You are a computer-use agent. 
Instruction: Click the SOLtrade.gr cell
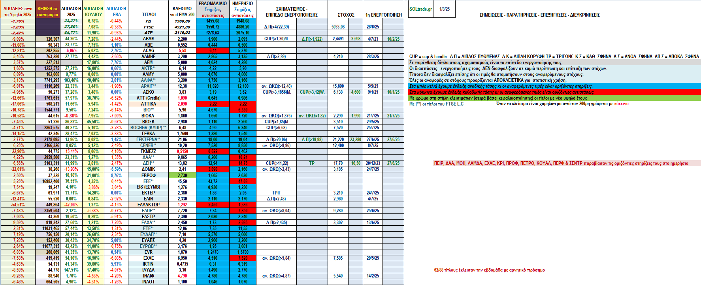420,9
